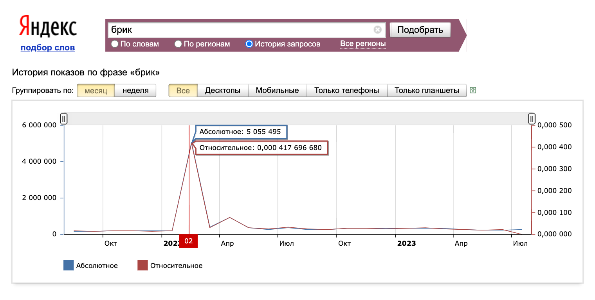
Task: Click the right range slider handle
Action: click(x=532, y=118)
